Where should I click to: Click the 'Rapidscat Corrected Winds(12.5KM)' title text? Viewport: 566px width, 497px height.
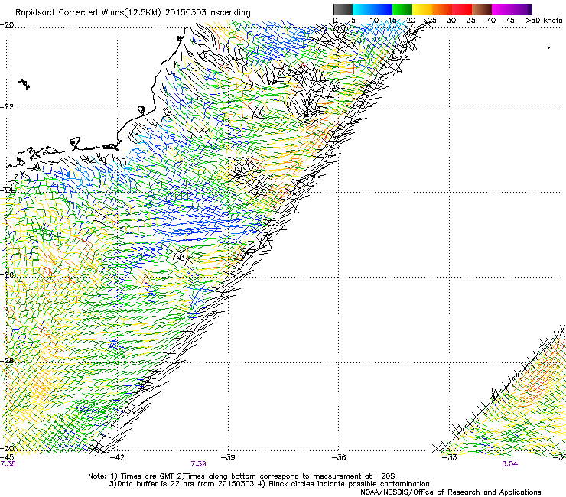[x=88, y=13]
